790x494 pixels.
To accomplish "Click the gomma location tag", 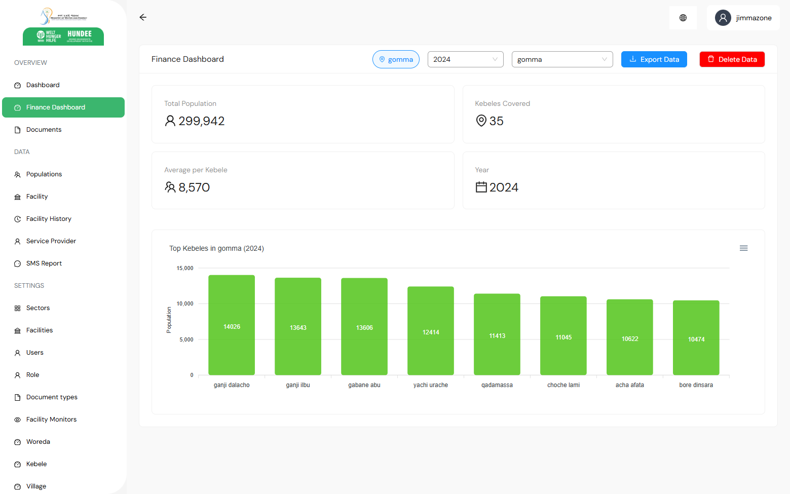I will coord(396,59).
